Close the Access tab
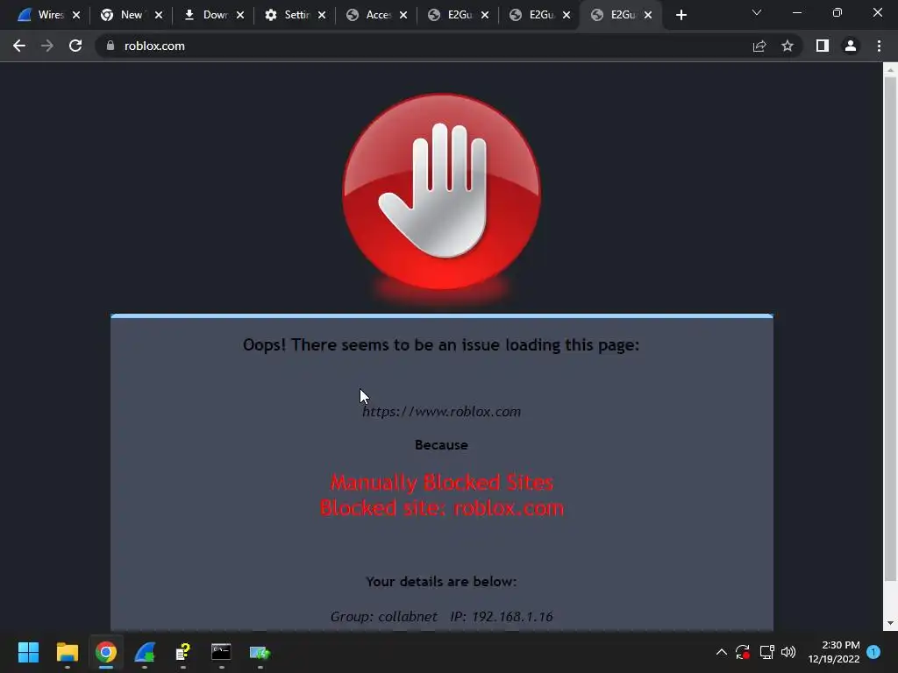This screenshot has width=898, height=673. [403, 15]
